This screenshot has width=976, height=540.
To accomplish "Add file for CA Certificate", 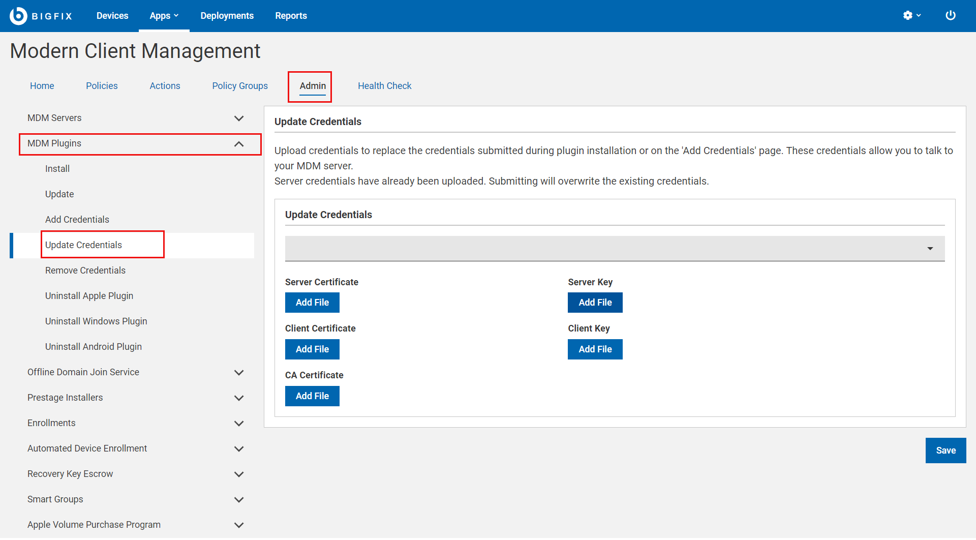I will click(x=312, y=396).
